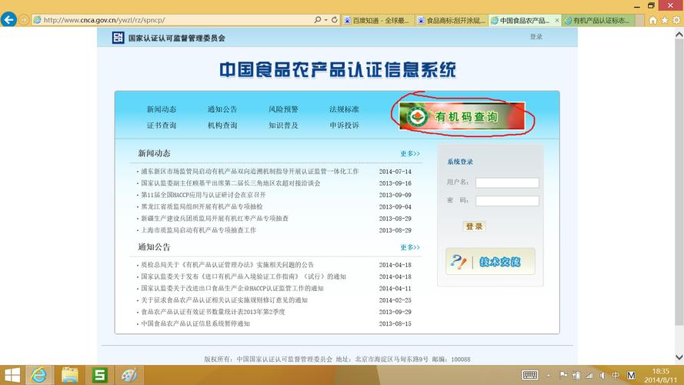Click the 技术交流 button with question mark
Image resolution: width=684 pixels, height=385 pixels.
point(490,262)
